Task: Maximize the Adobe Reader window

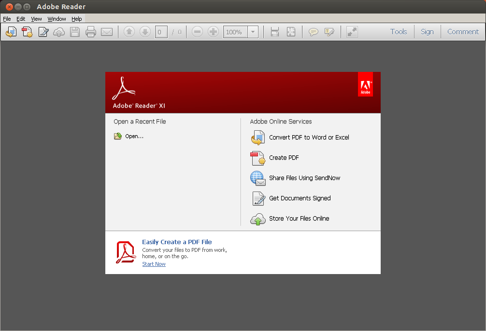Action: [x=27, y=6]
